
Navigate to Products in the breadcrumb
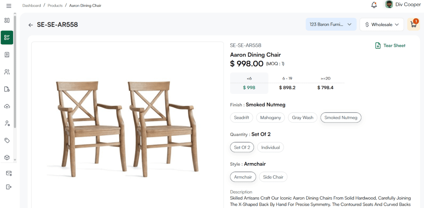coord(55,6)
